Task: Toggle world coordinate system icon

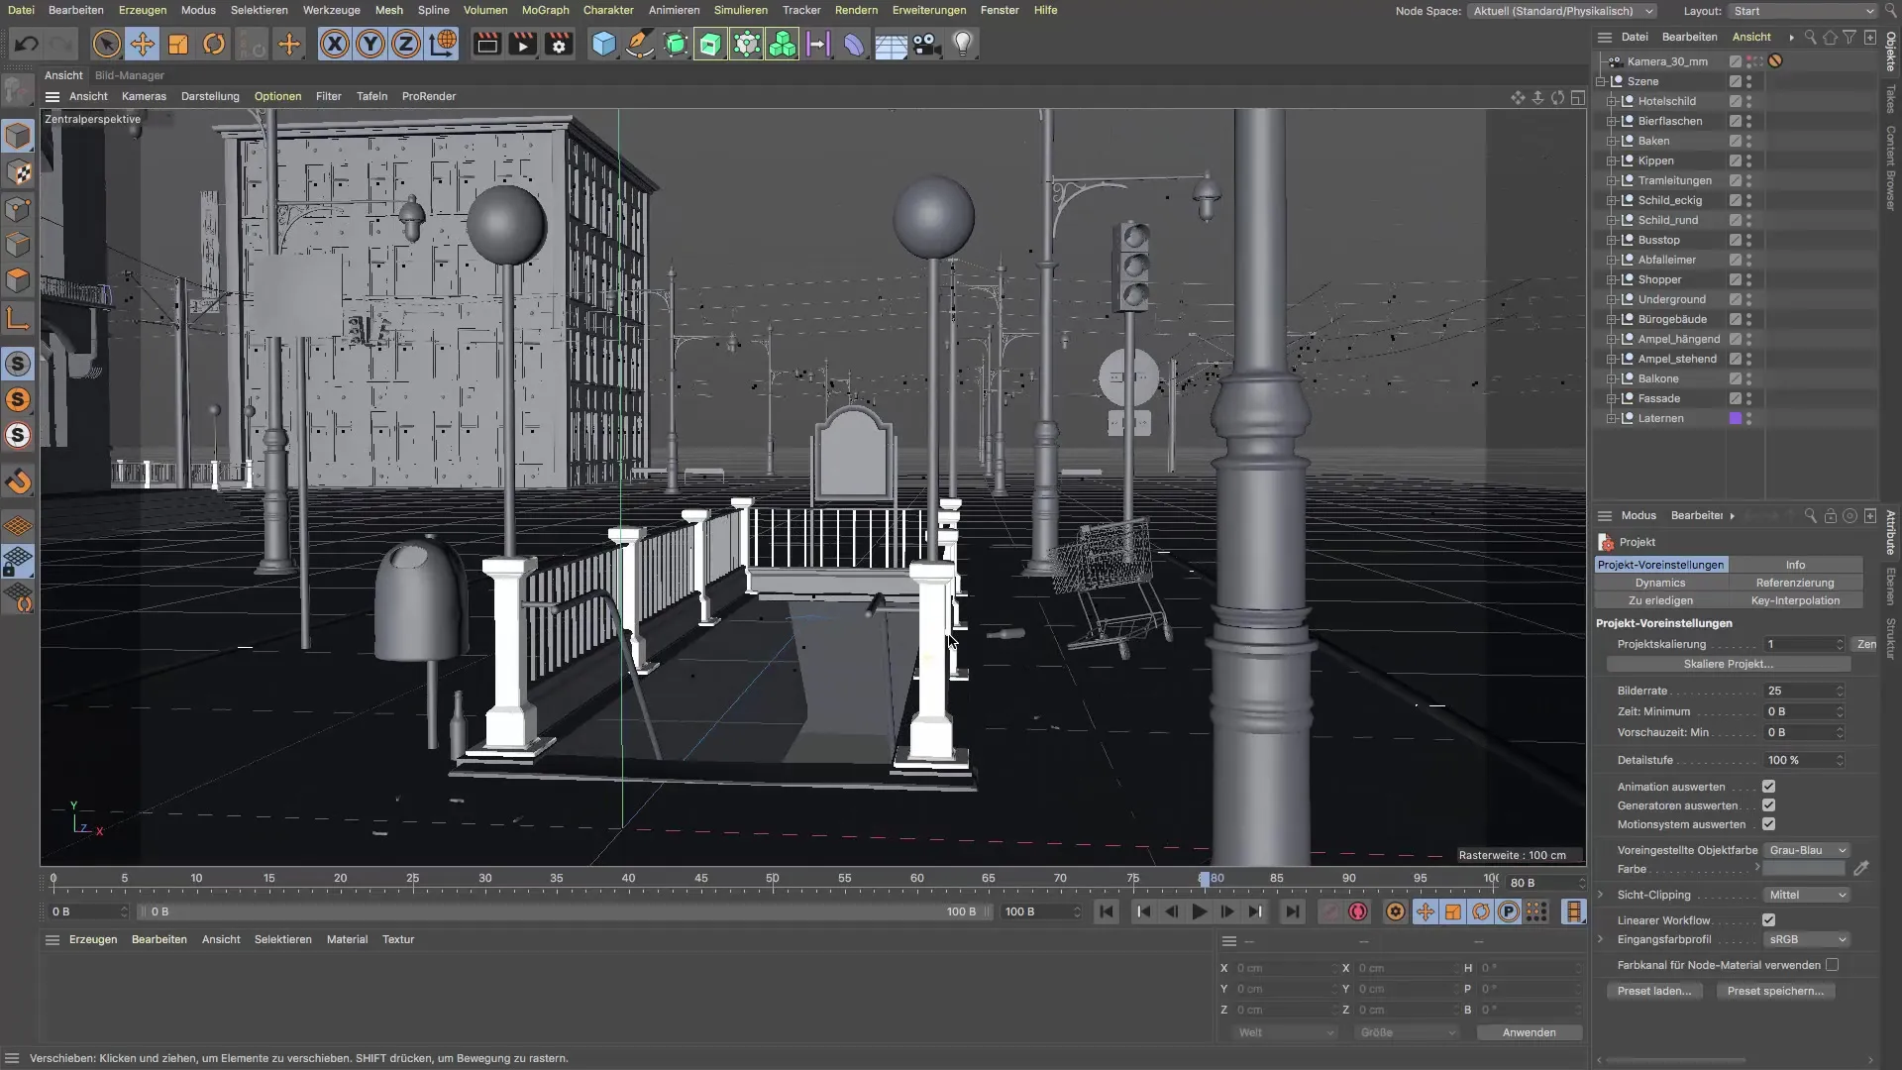Action: click(443, 44)
